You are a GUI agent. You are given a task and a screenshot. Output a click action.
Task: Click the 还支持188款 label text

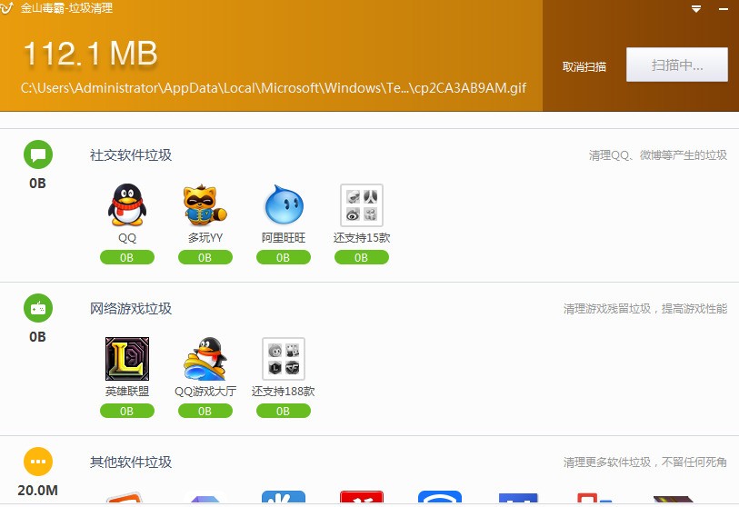[x=284, y=391]
